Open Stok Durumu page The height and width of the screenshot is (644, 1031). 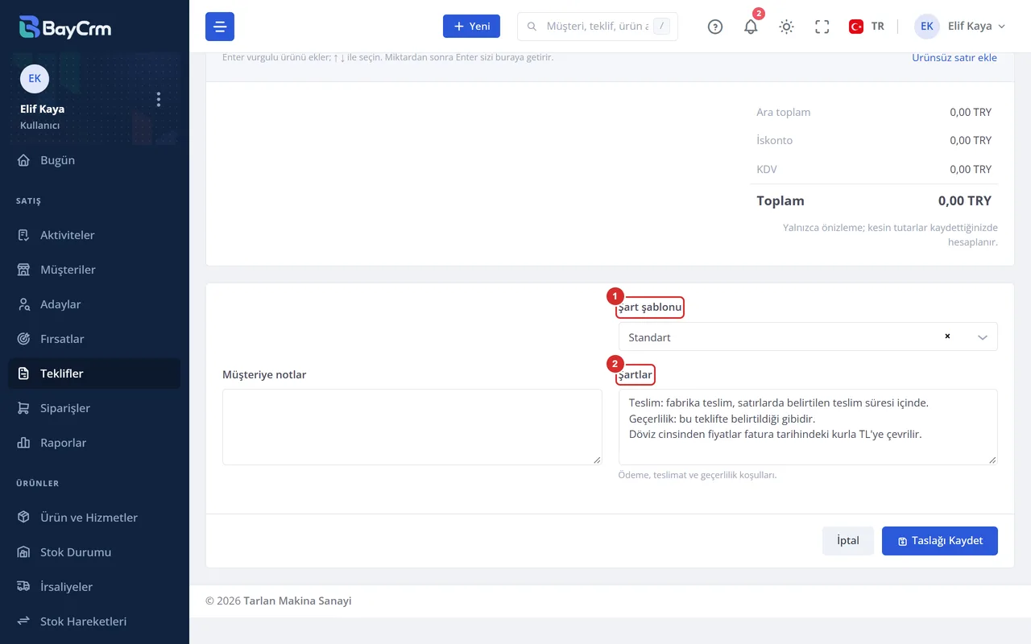(94, 552)
